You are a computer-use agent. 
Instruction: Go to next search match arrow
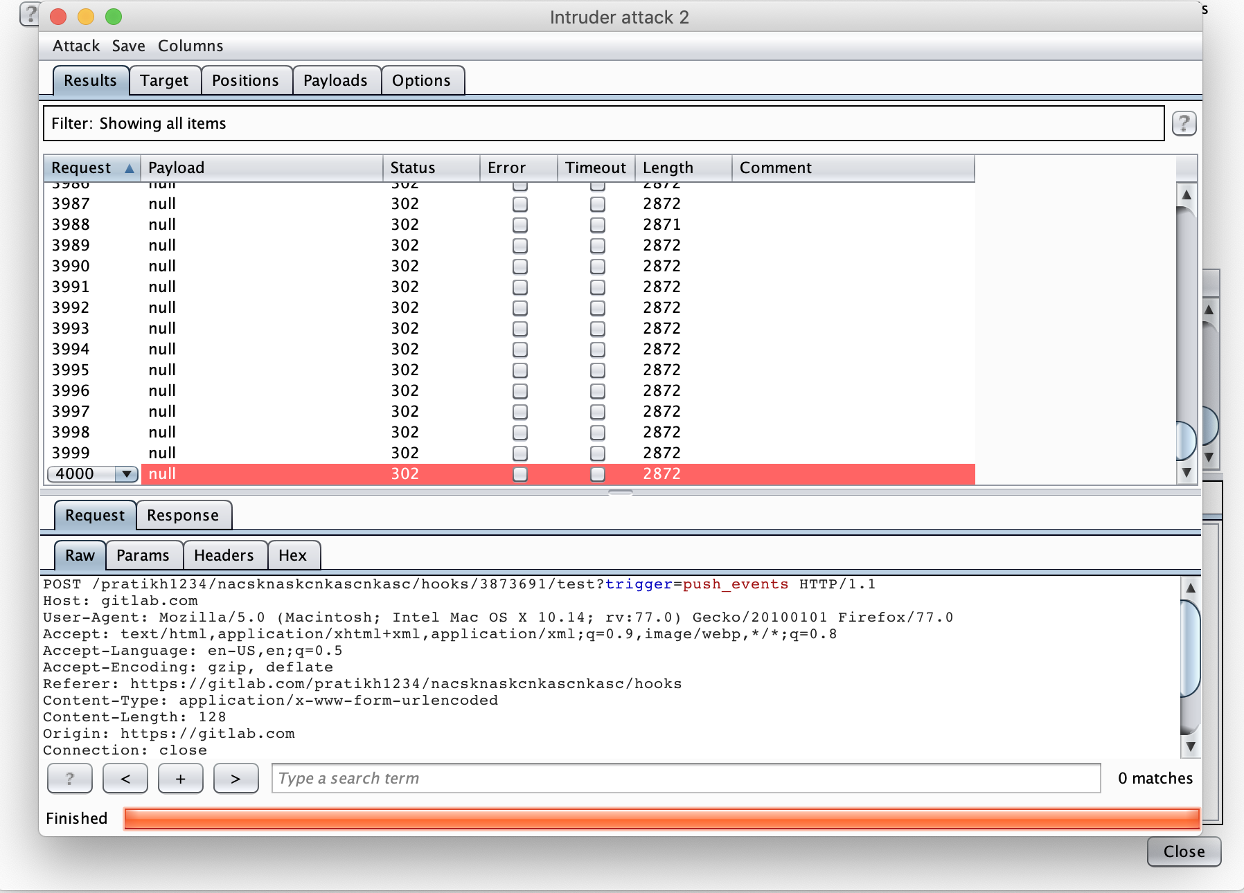click(236, 779)
